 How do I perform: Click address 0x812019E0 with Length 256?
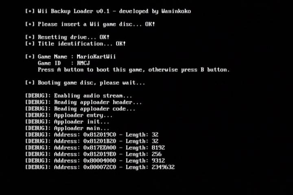pos(94,154)
